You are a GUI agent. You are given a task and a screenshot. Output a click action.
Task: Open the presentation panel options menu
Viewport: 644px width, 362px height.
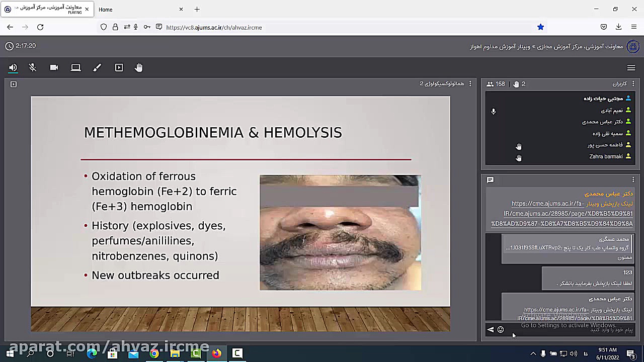point(470,84)
